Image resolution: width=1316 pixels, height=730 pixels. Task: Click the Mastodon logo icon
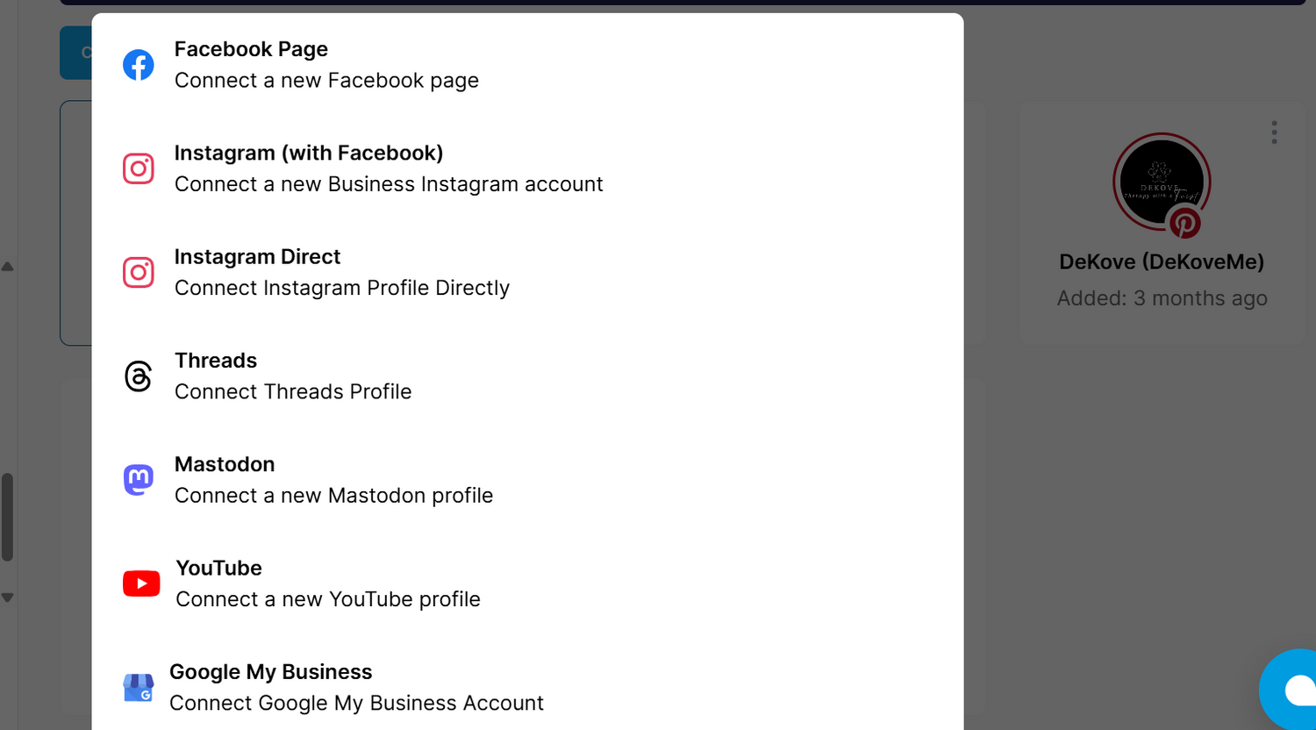(x=139, y=480)
